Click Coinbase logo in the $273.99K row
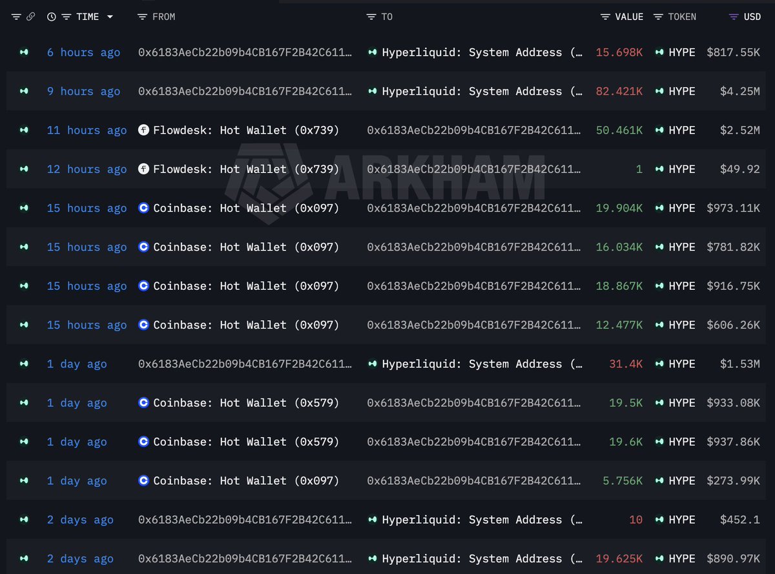 144,480
